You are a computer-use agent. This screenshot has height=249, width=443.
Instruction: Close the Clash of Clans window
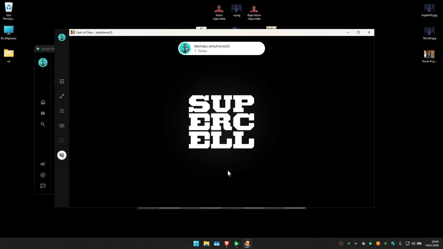[369, 33]
